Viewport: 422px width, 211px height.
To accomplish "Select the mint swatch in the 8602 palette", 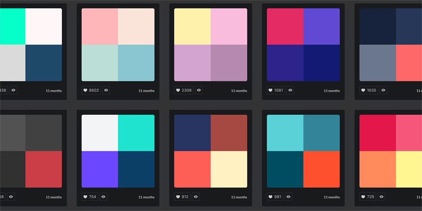I will (x=100, y=63).
